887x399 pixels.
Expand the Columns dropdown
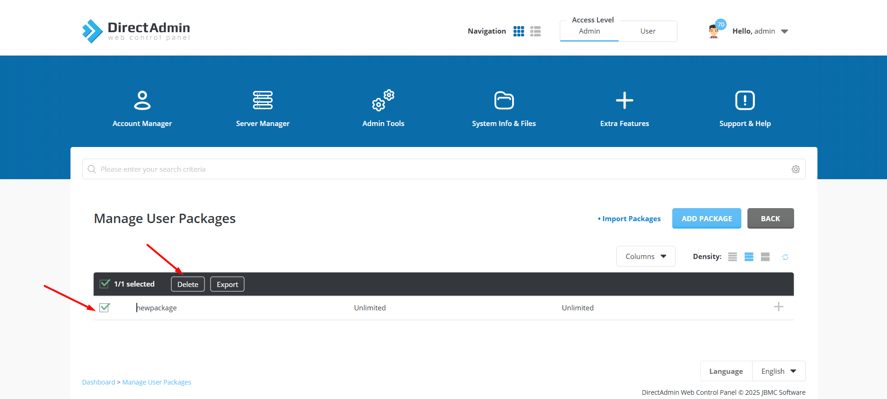pos(645,257)
